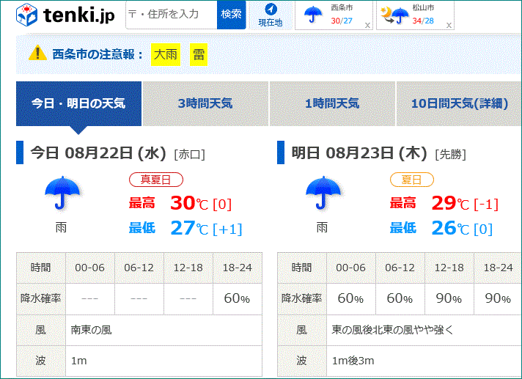Click tomorrow's high temperature 29℃
This screenshot has height=379, width=522.
[450, 203]
